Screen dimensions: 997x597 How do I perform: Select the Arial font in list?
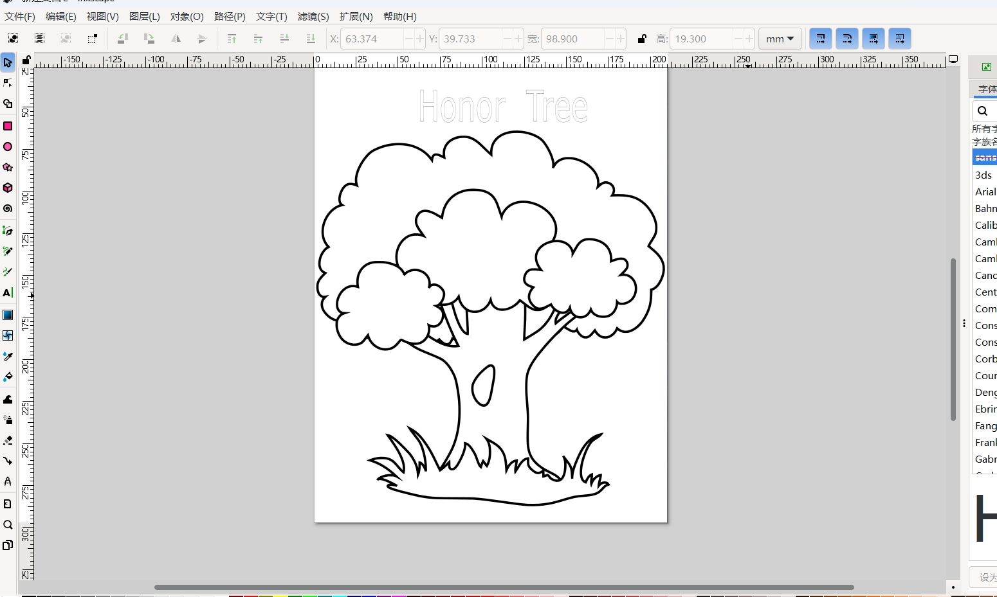pyautogui.click(x=985, y=192)
